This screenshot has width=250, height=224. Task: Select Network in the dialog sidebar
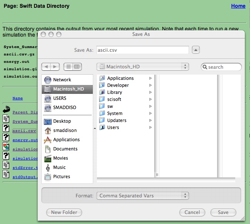pyautogui.click(x=67, y=80)
